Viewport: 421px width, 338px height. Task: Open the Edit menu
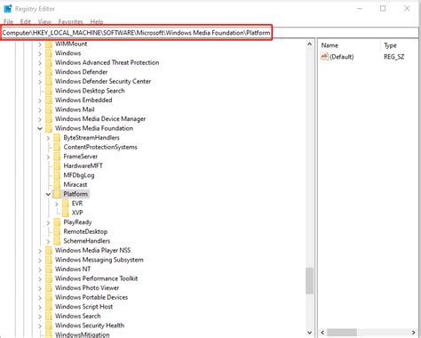click(26, 21)
